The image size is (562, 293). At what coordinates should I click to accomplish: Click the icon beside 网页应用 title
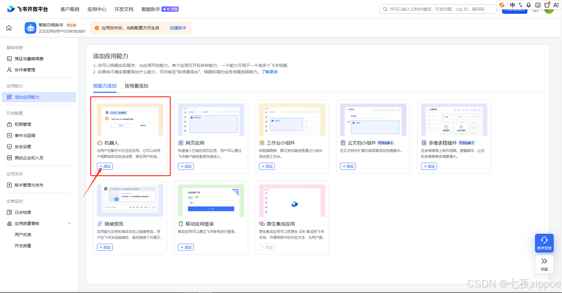[x=181, y=143]
